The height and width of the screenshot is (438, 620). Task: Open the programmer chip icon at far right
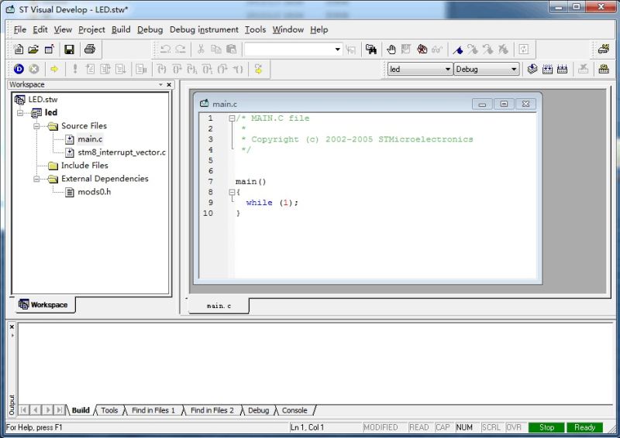click(604, 69)
